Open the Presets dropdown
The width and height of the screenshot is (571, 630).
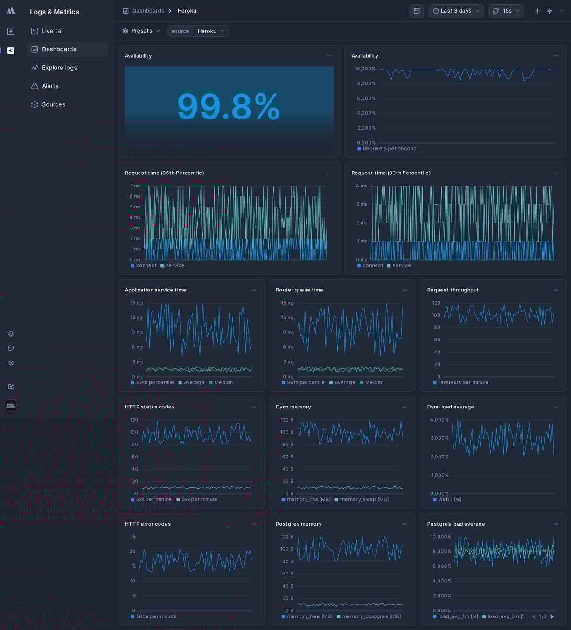pyautogui.click(x=141, y=31)
